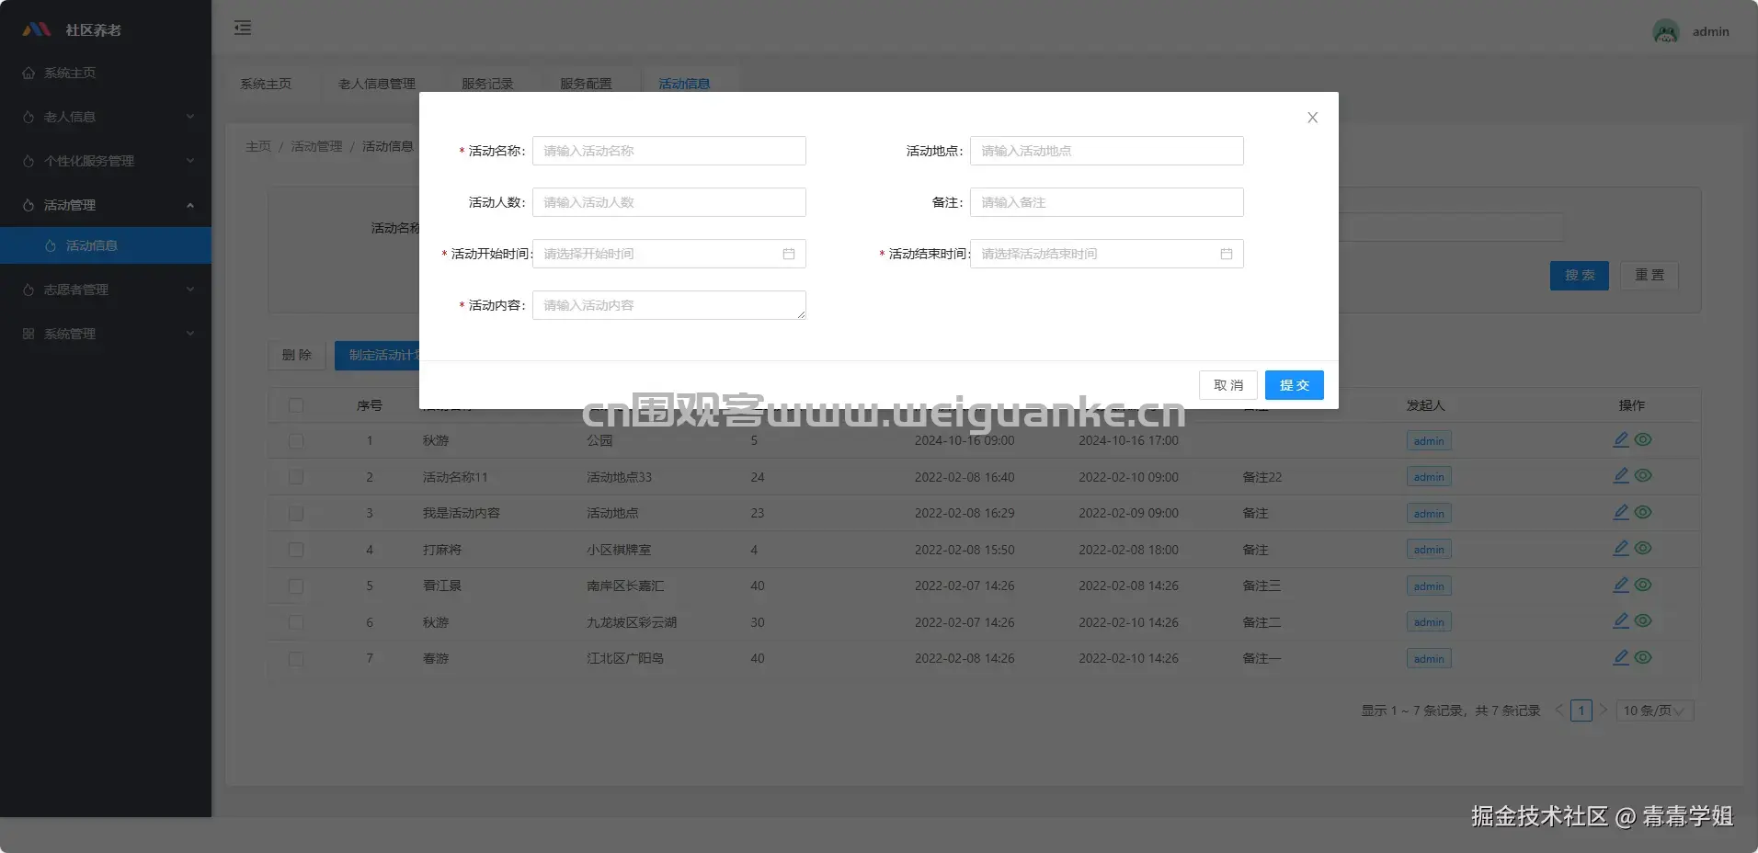Collapse the sidebar with the menu fold icon
1758x853 pixels.
(x=243, y=28)
